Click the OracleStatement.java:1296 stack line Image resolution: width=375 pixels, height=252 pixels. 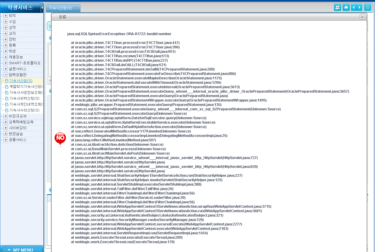click(x=146, y=83)
